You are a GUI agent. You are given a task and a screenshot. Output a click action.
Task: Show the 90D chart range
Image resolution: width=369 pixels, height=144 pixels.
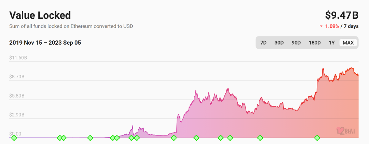[x=296, y=43]
